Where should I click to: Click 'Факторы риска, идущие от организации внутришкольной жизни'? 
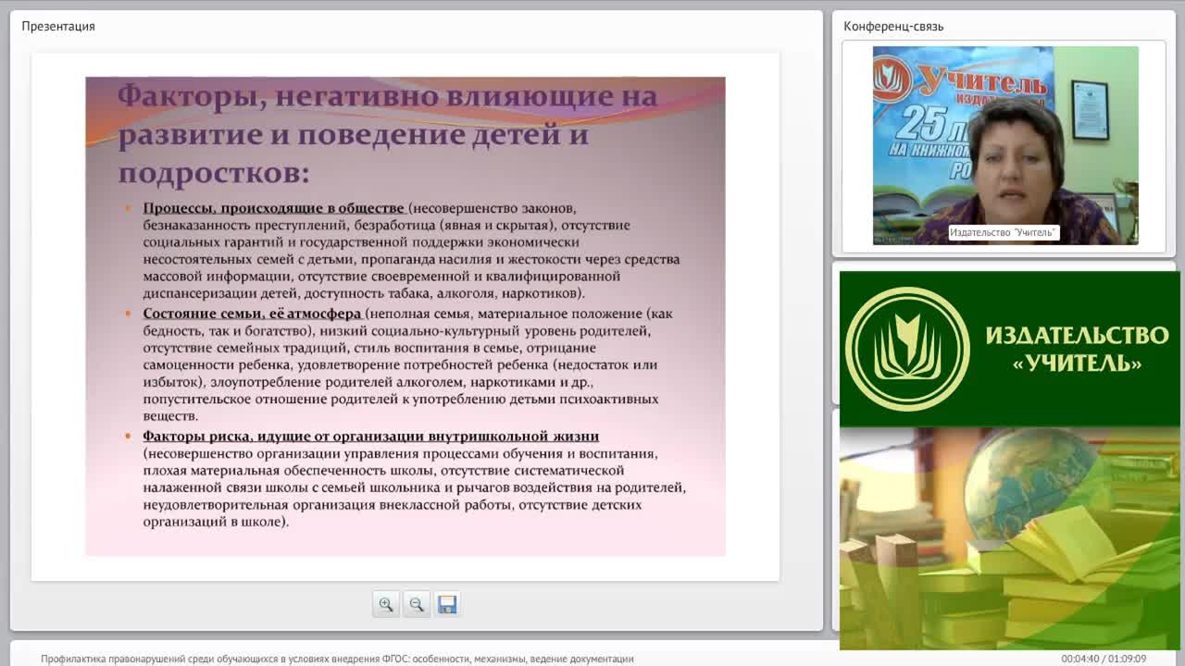click(370, 437)
